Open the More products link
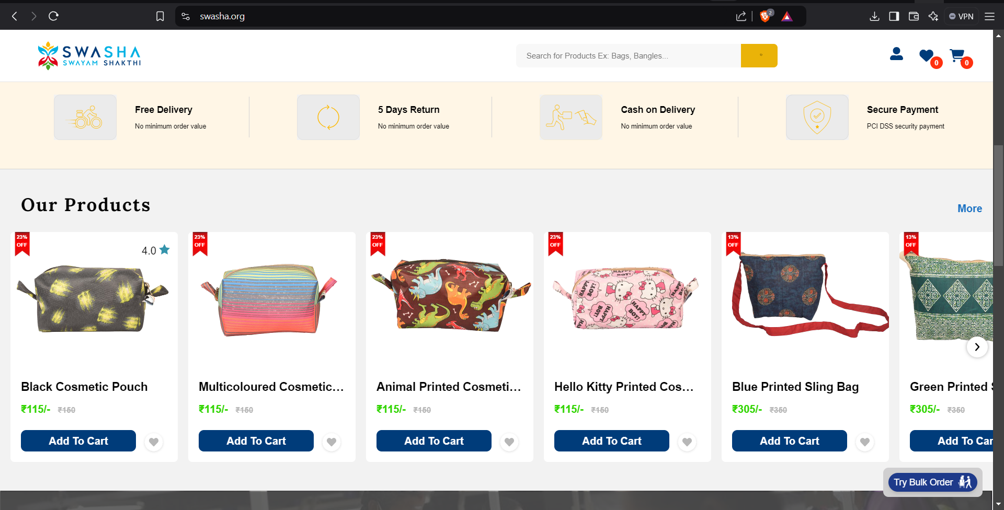 coord(969,208)
